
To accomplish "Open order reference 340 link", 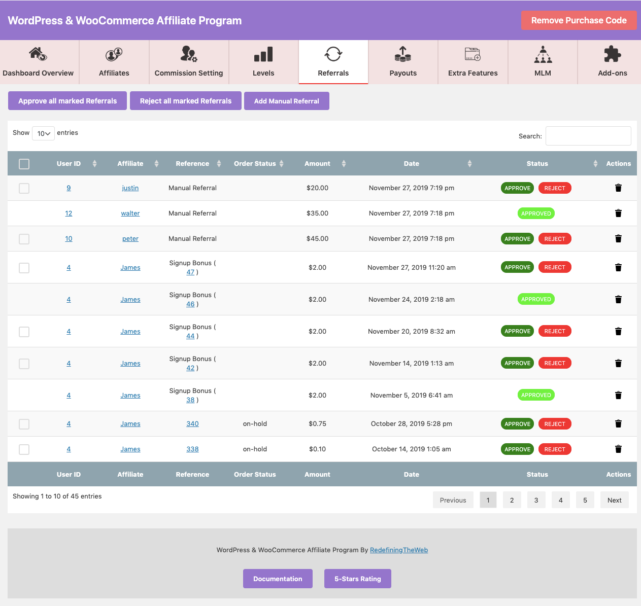I will (x=192, y=424).
